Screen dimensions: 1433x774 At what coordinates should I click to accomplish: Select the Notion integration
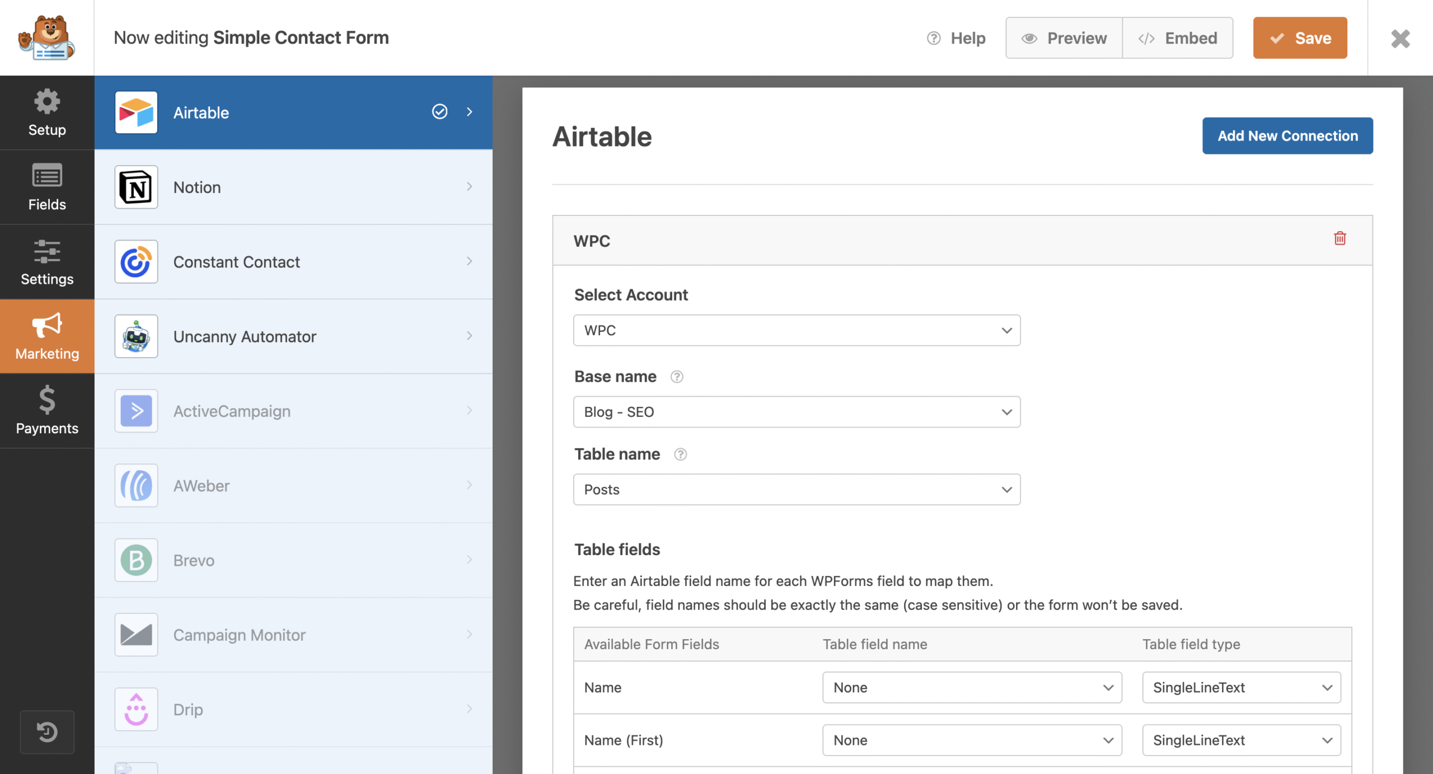[293, 187]
